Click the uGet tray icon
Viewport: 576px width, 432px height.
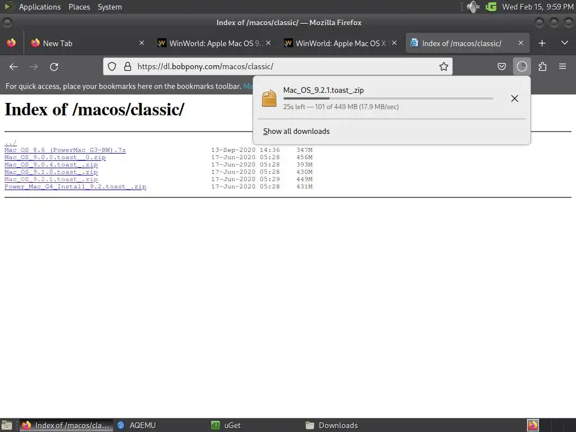pos(491,7)
